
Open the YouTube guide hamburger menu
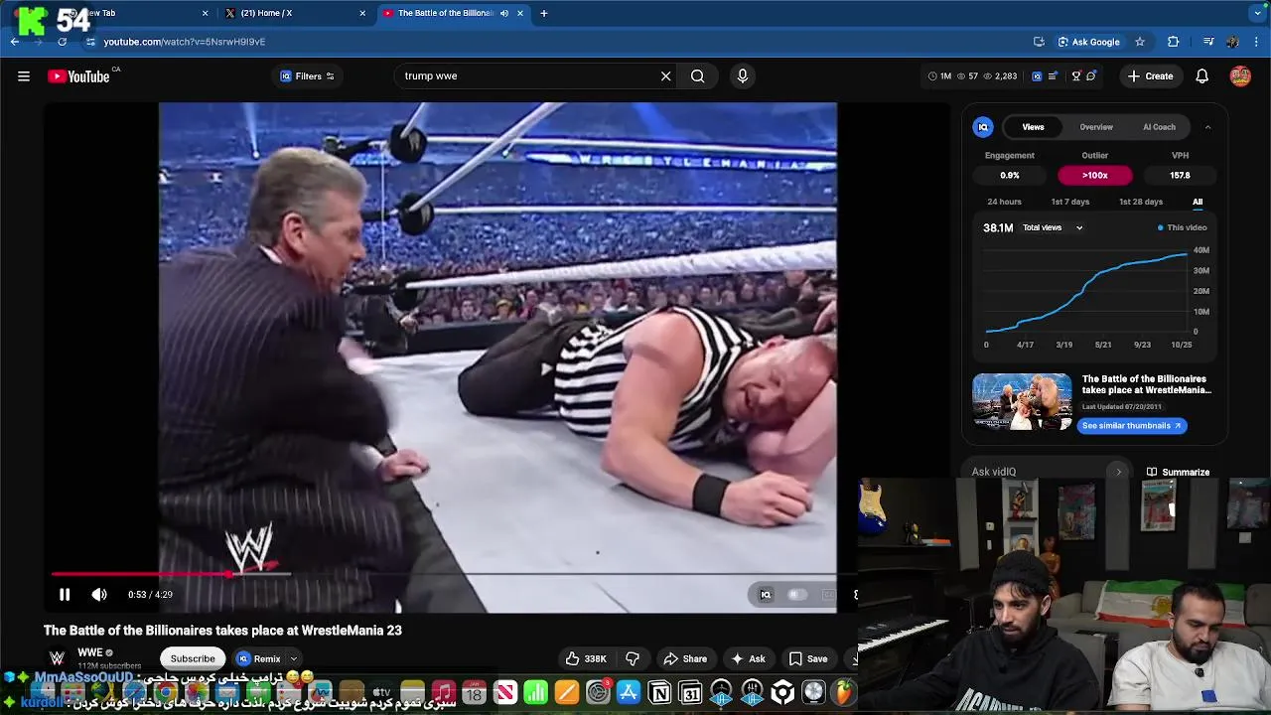click(24, 76)
